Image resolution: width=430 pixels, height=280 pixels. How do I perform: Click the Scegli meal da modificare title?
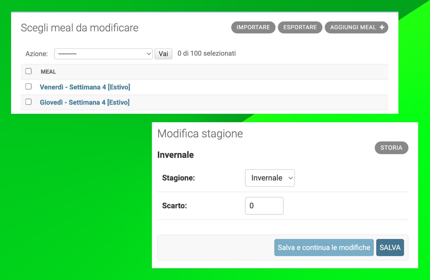pos(80,28)
